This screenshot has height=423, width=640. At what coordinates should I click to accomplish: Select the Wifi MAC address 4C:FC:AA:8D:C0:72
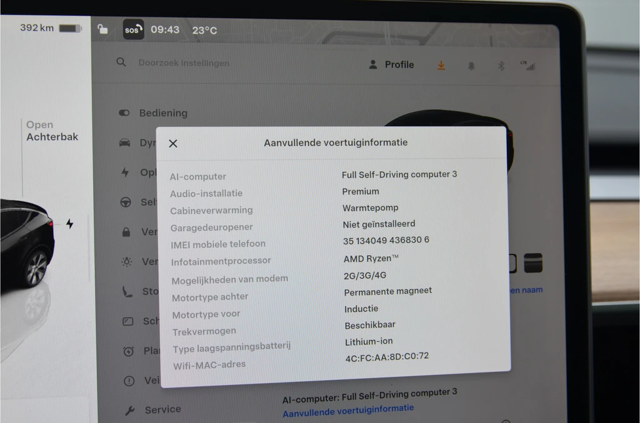coord(387,357)
